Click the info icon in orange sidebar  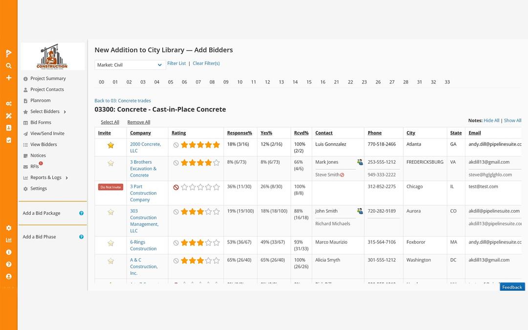coord(9,252)
